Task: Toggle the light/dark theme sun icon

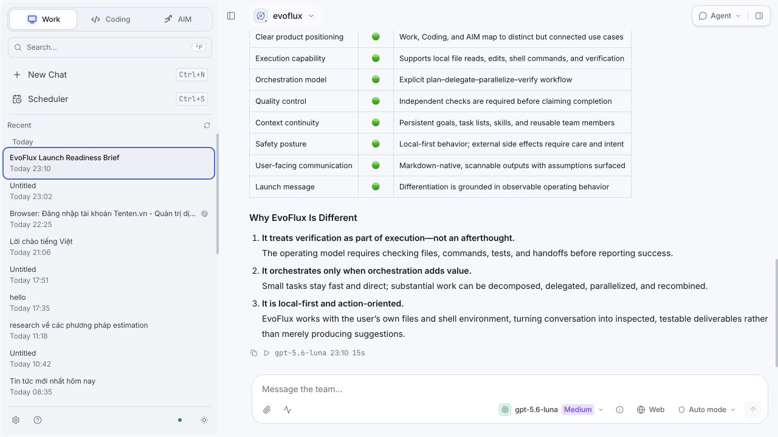Action: pos(204,420)
